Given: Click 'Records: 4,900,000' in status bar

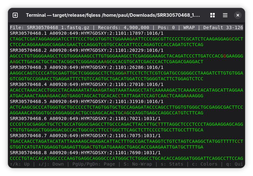Looking at the screenshot, I should [123, 27].
